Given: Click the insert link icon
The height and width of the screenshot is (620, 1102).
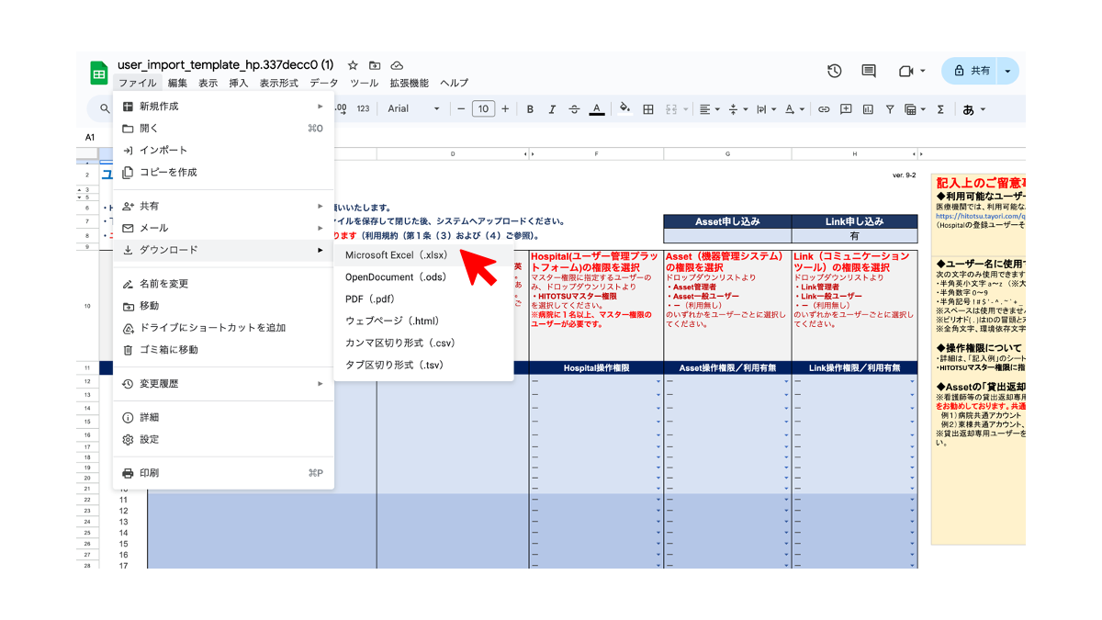Looking at the screenshot, I should click(824, 109).
